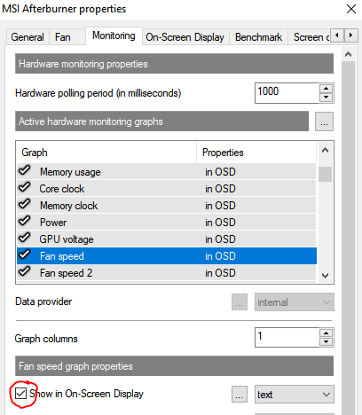Select the Core clock row
Screen dimensions: 362x415
point(167,188)
